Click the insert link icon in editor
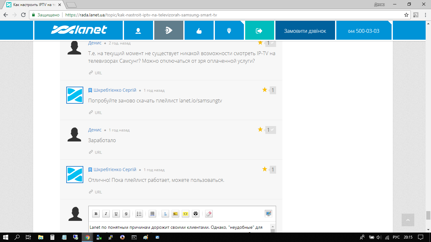The image size is (431, 242). pos(165,214)
